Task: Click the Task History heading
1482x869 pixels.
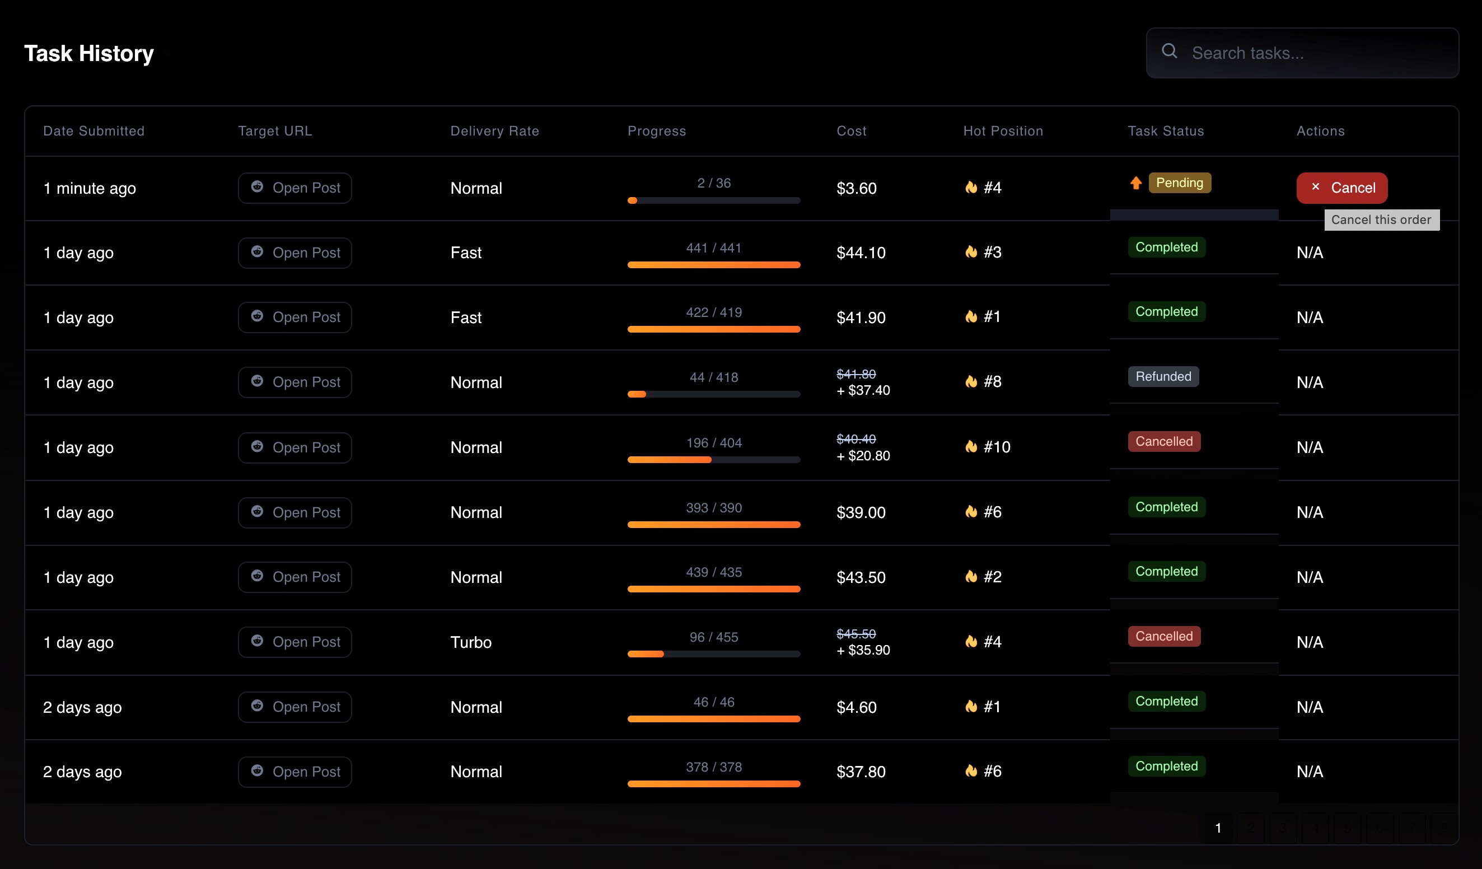Action: click(89, 54)
